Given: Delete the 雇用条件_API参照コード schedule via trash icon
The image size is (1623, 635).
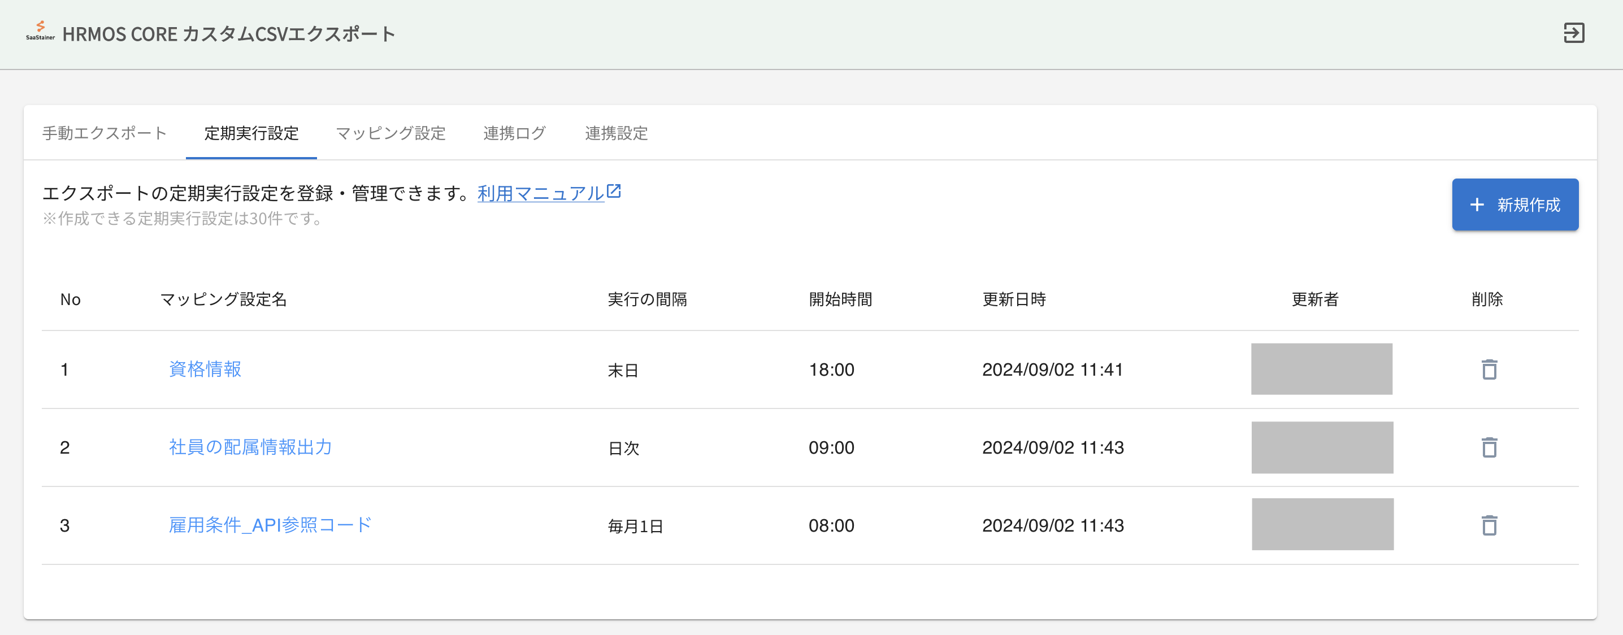Looking at the screenshot, I should coord(1489,525).
